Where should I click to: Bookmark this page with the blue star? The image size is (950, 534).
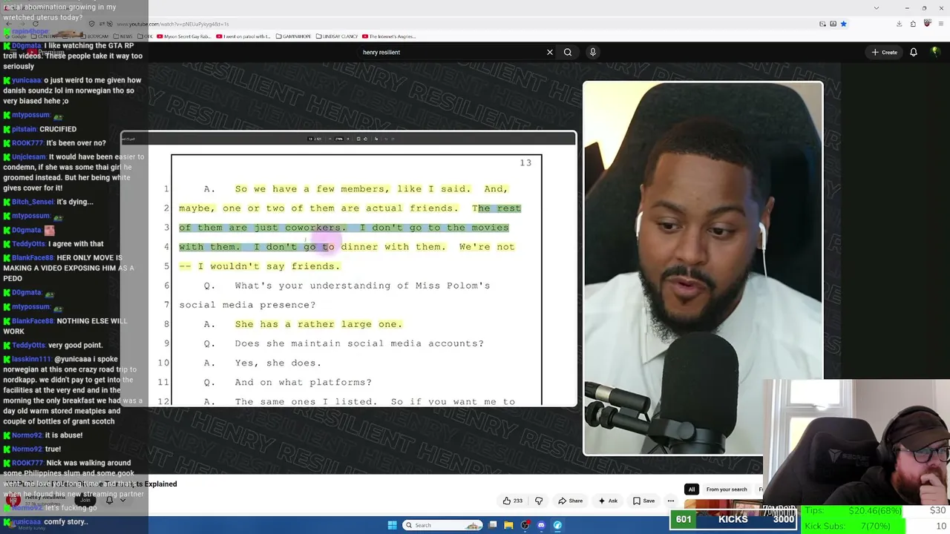[843, 24]
